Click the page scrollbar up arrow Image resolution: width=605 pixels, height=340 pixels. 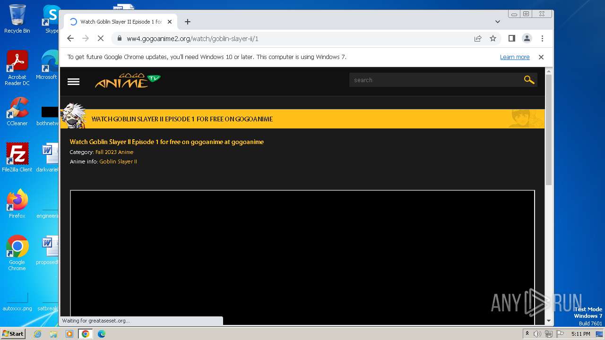[549, 71]
